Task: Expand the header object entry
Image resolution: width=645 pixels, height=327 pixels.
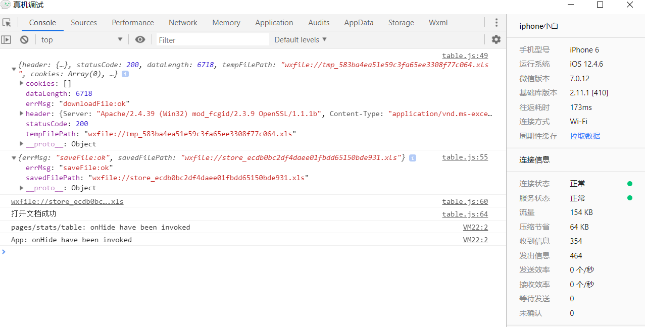Action: (x=21, y=114)
